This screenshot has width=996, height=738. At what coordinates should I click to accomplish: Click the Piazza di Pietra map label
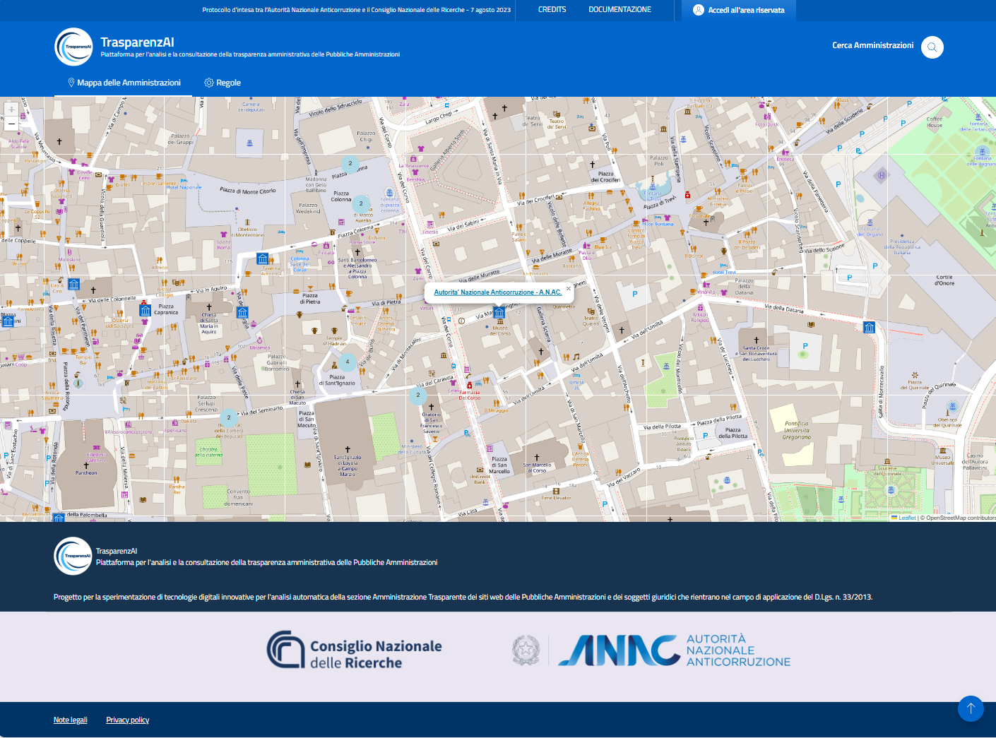(310, 299)
